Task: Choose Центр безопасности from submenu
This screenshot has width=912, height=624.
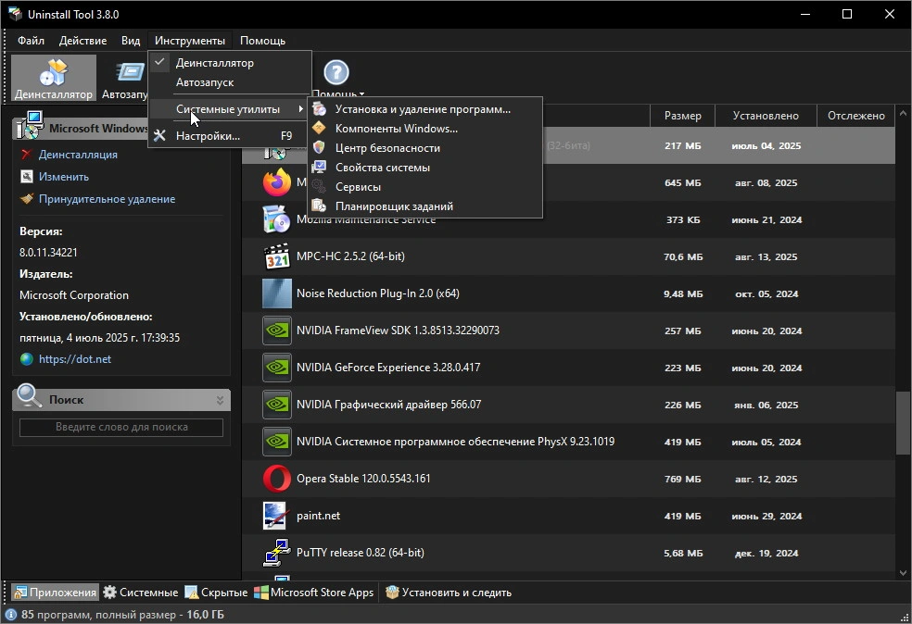Action: tap(425, 148)
